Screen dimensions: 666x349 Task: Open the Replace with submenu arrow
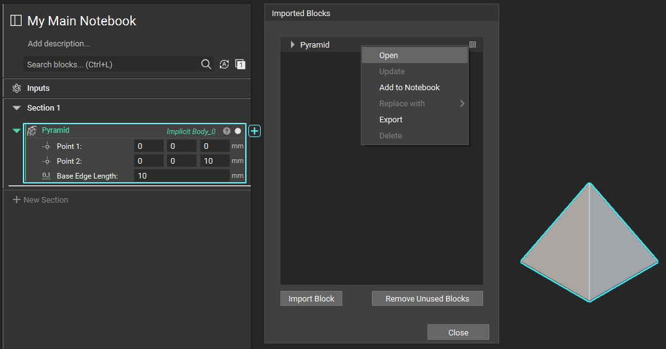click(462, 104)
